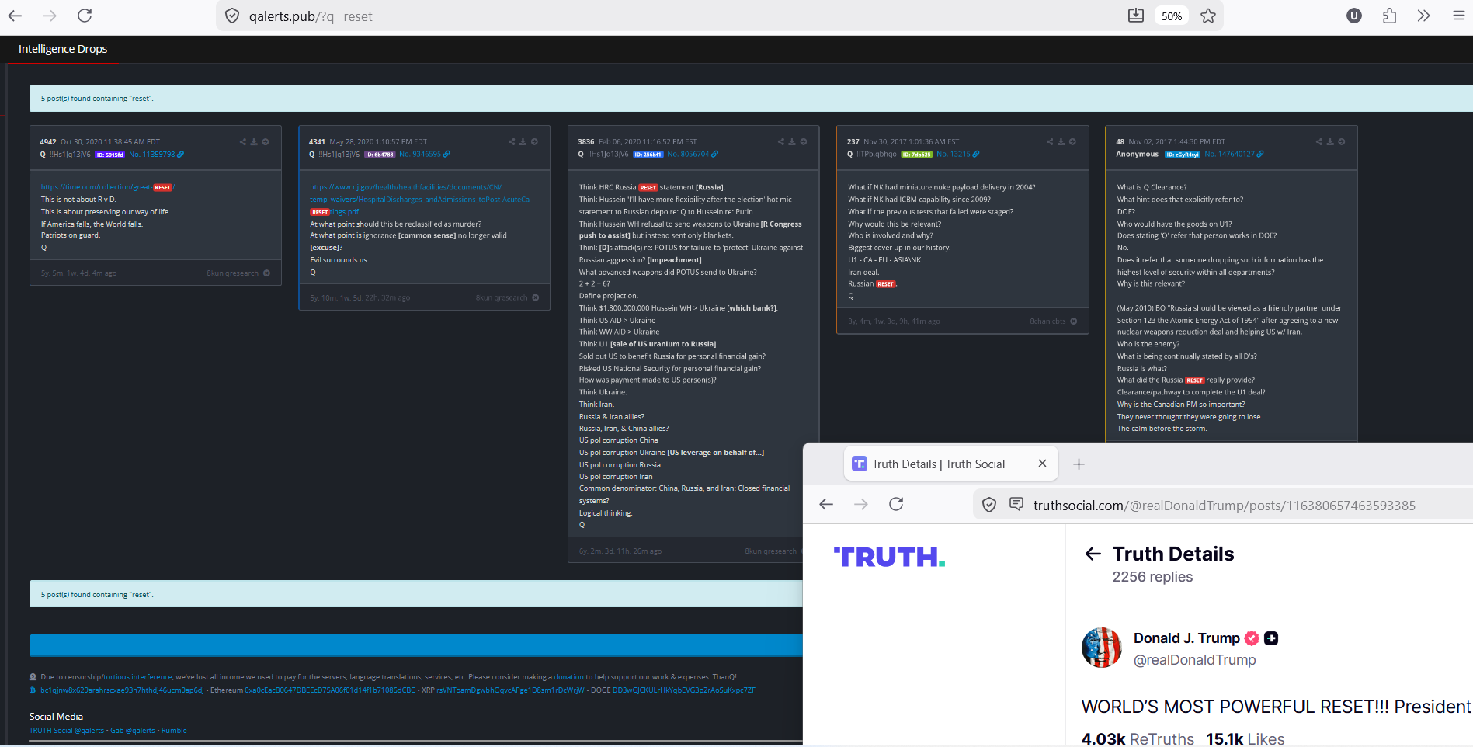Open post 4341 via arrow circle icon
1473x747 pixels.
point(534,142)
